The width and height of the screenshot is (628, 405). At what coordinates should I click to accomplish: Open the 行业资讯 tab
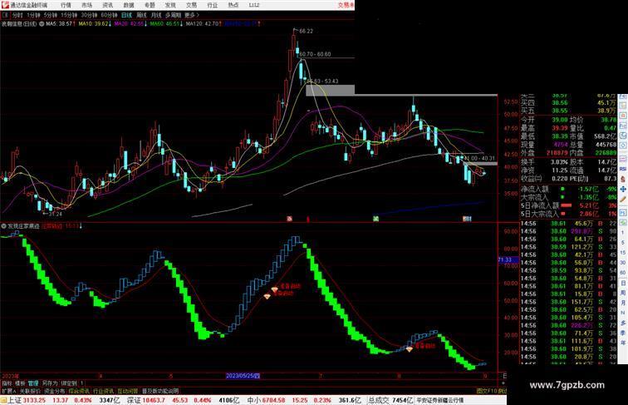[x=103, y=391]
